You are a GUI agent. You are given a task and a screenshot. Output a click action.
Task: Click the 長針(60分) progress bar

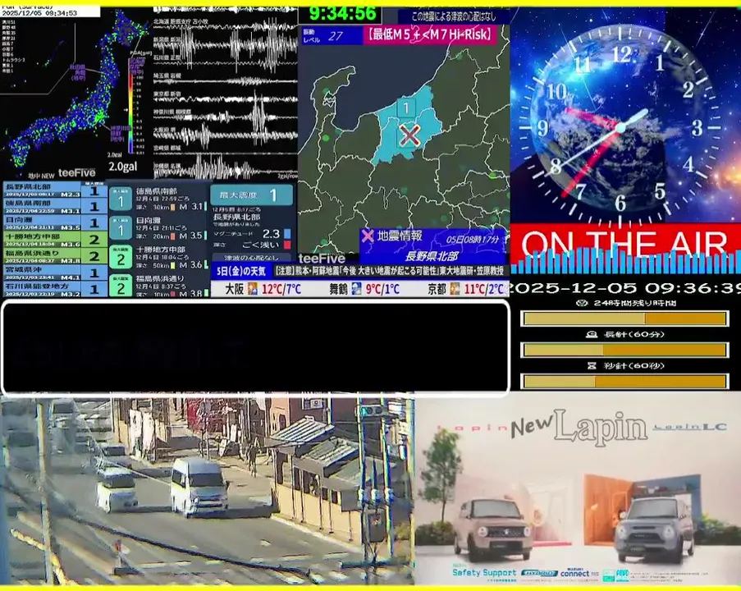[x=624, y=350]
